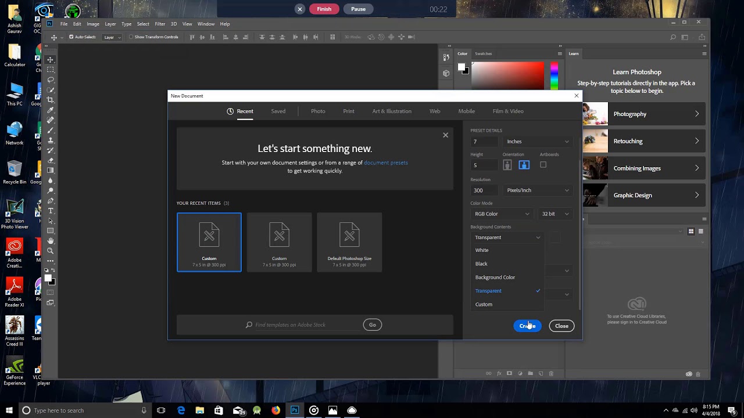744x418 pixels.
Task: Click the Pause recording button
Action: click(x=358, y=9)
